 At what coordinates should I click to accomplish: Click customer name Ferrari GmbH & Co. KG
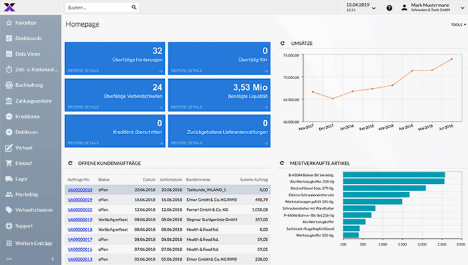click(x=207, y=210)
